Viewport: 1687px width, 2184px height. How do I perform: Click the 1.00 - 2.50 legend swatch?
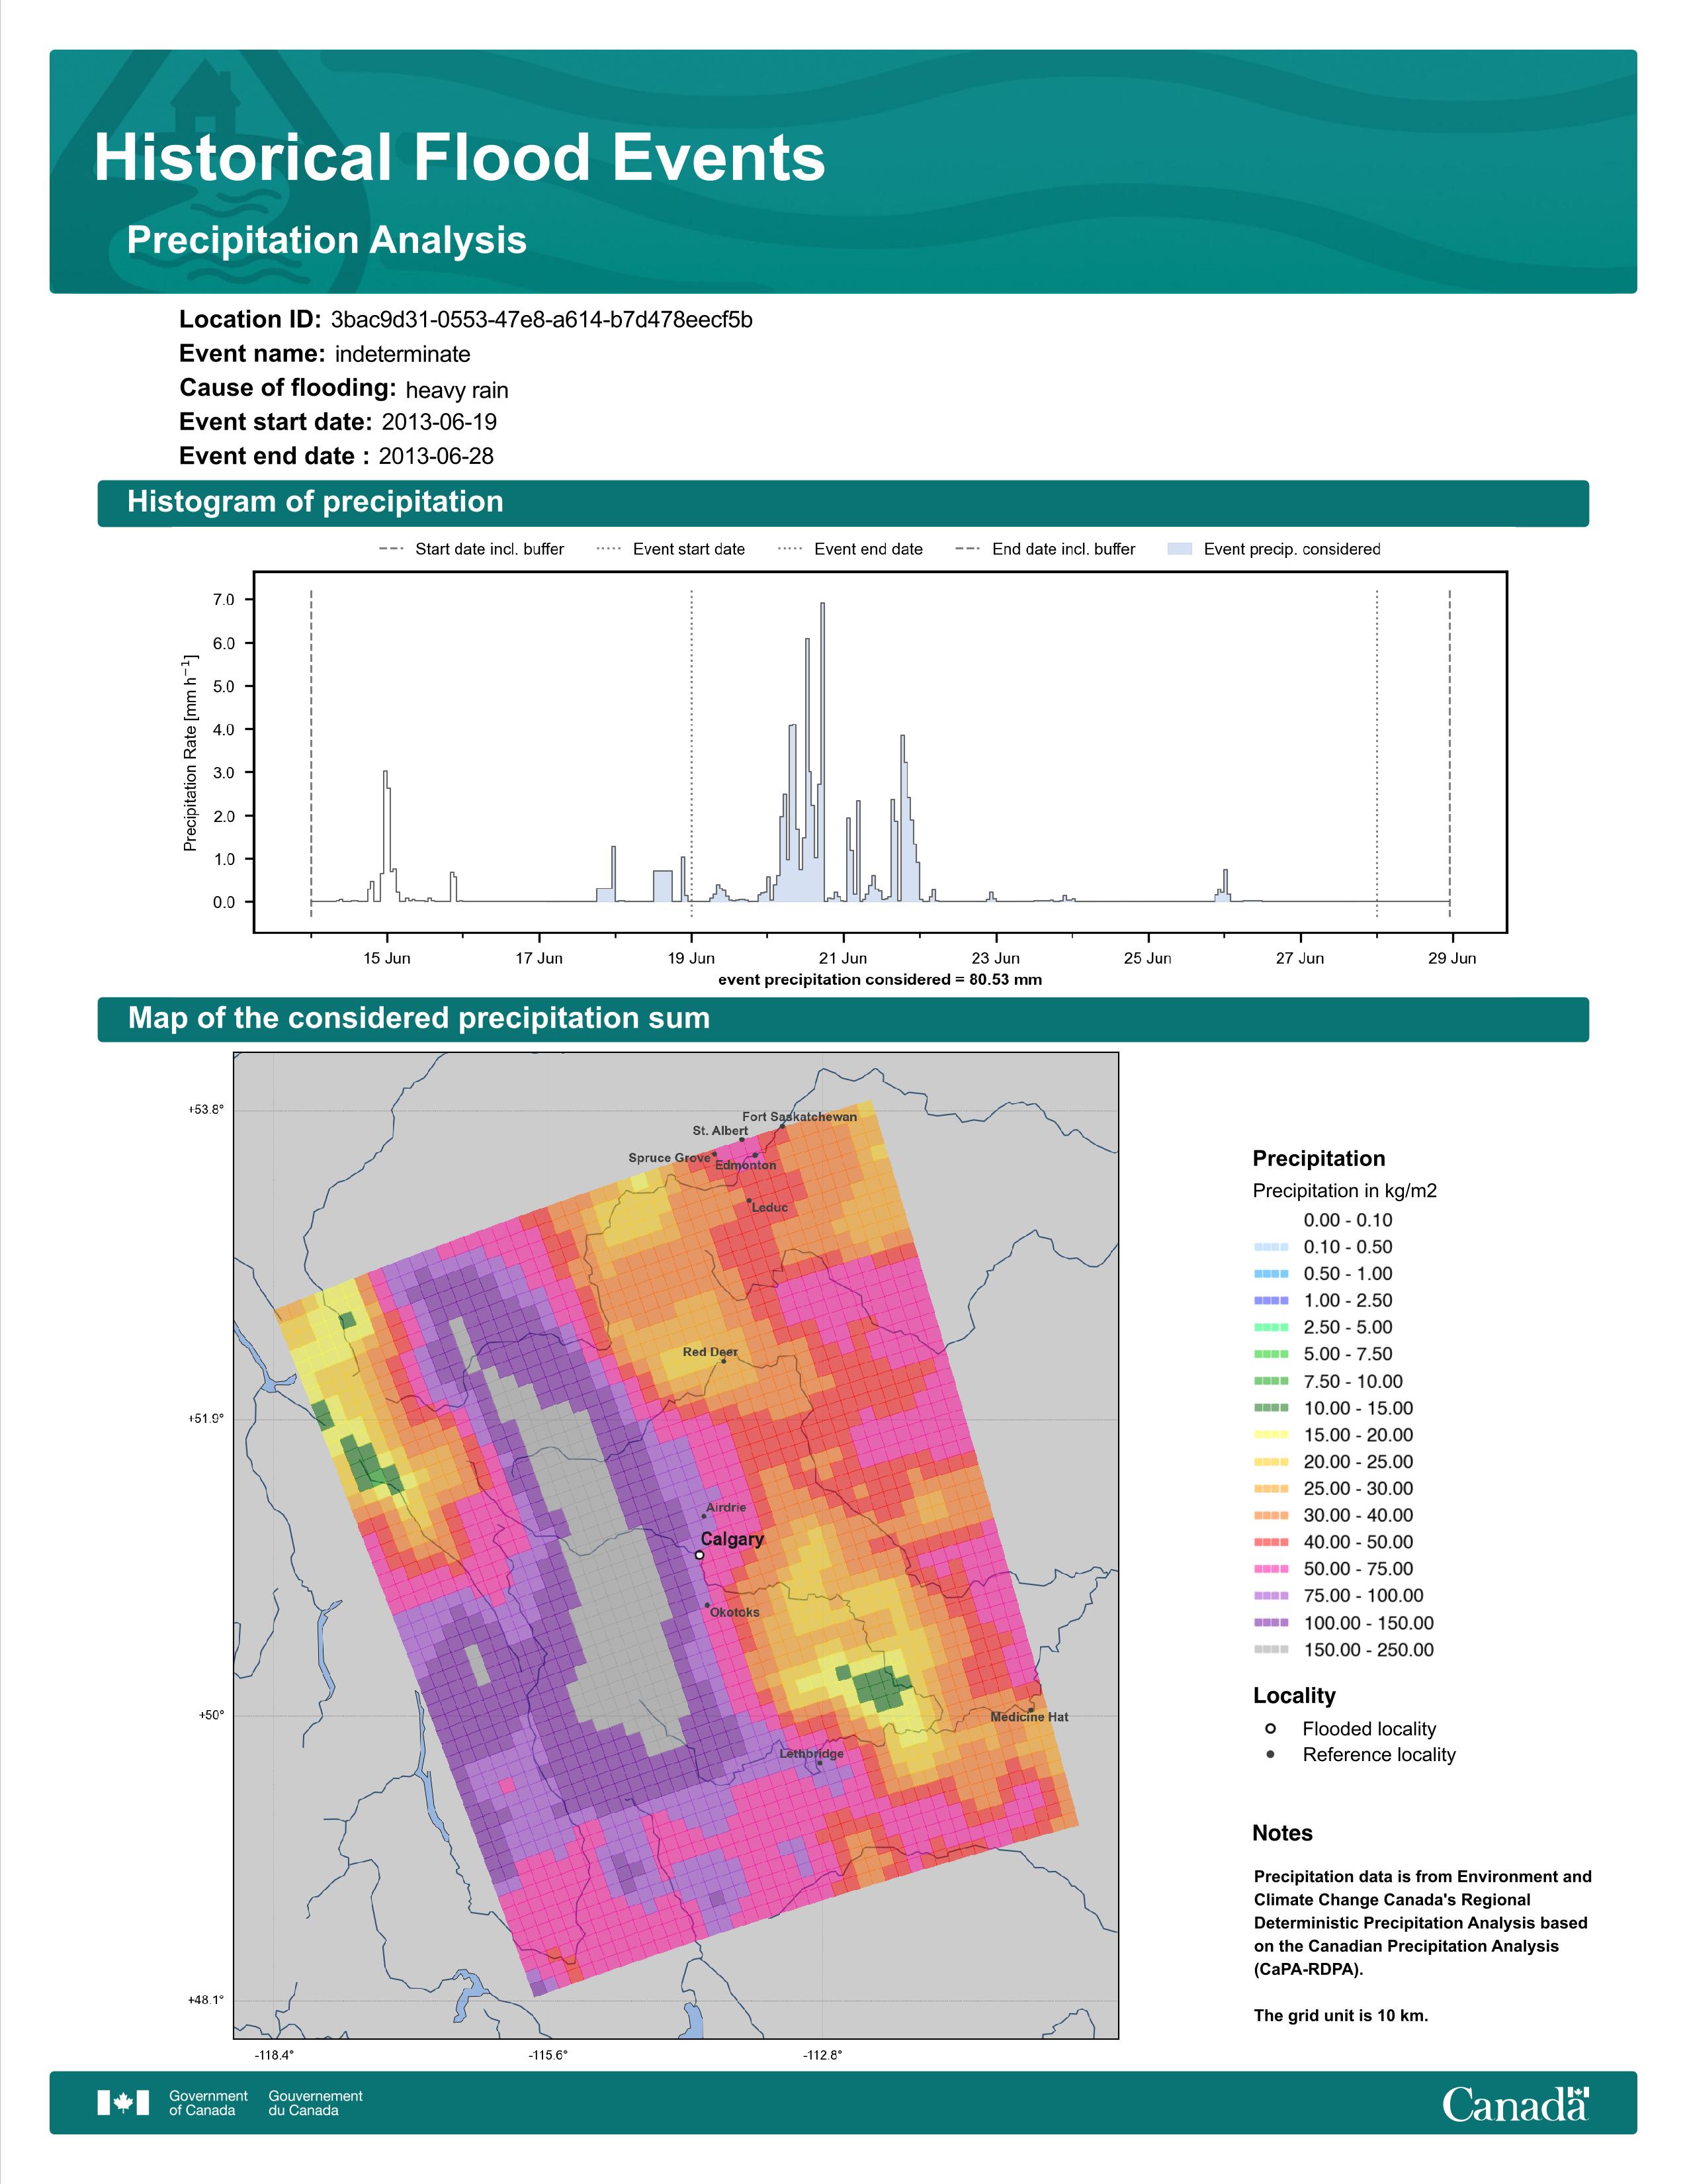[1272, 1301]
